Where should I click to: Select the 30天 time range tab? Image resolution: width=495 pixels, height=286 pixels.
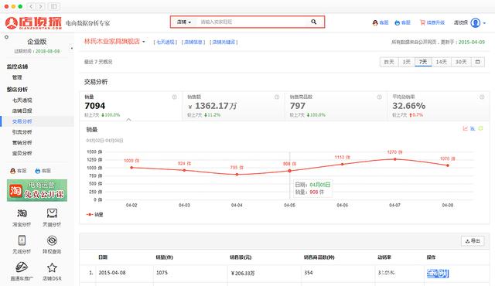[461, 62]
